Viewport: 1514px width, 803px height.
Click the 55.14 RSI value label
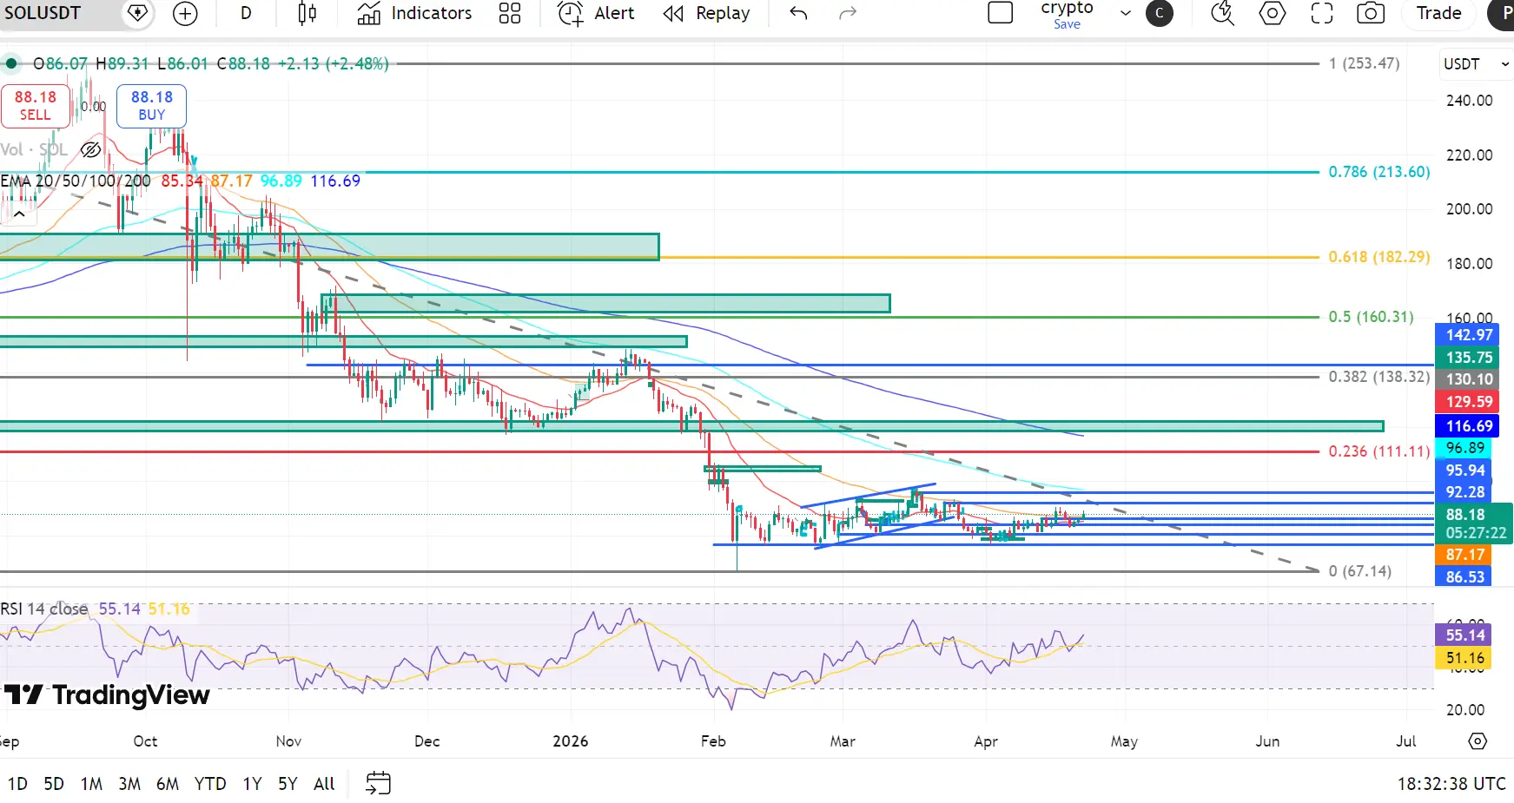pos(1464,635)
